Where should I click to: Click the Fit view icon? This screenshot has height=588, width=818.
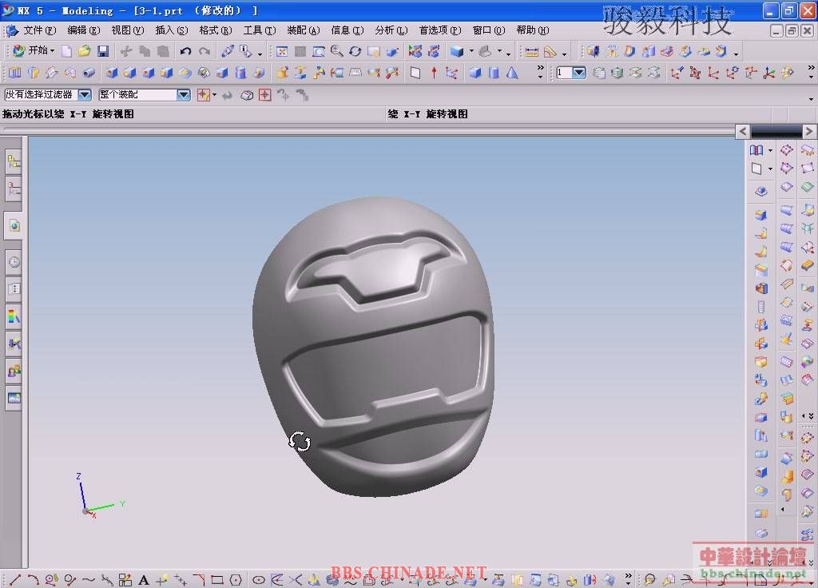pyautogui.click(x=282, y=51)
